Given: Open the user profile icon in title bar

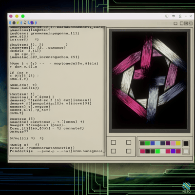Looking at the screenshot, I should 180,16.
